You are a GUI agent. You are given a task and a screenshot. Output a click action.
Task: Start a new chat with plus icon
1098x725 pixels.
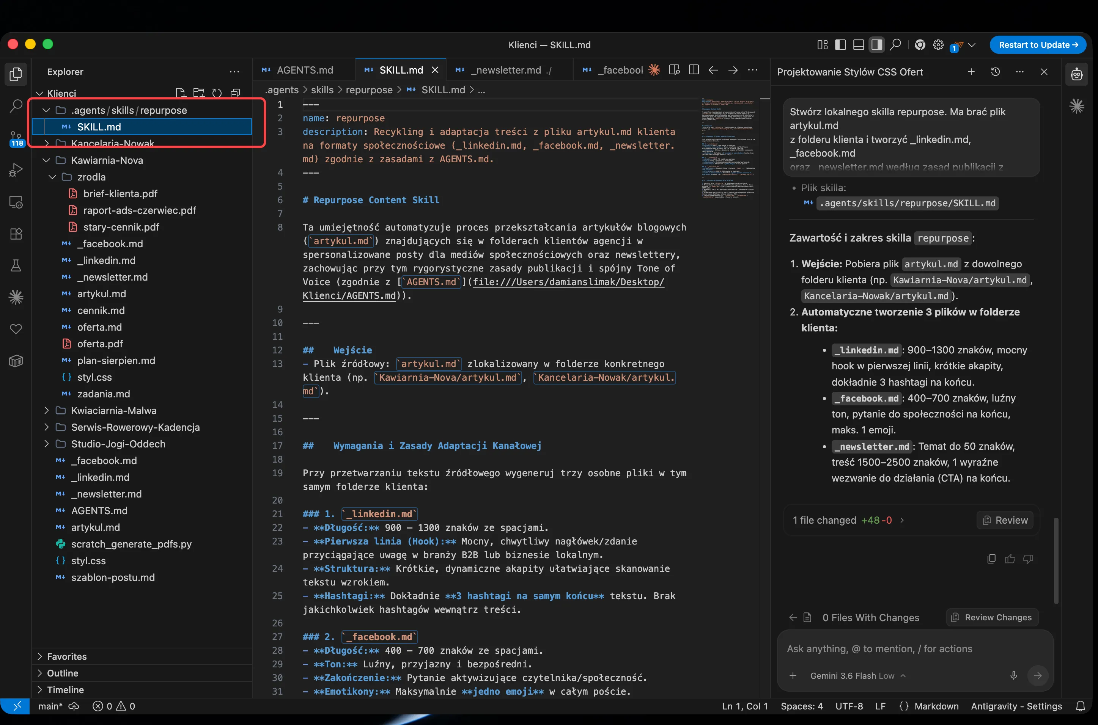point(971,72)
